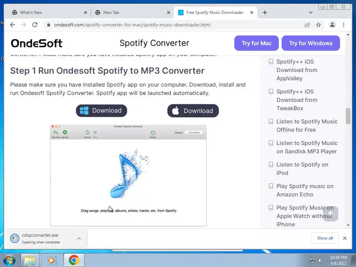Viewport: 356px width, 267px height.
Task: Open the Chrome profile avatar
Action: click(332, 25)
